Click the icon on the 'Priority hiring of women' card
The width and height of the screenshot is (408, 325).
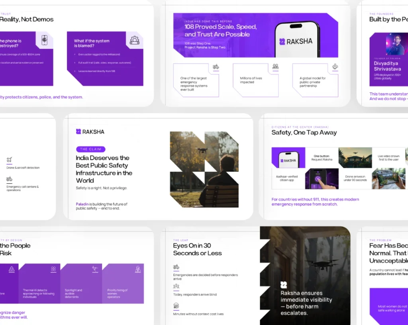(x=137, y=269)
